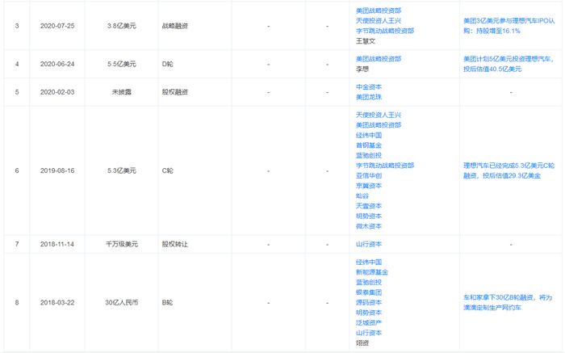The height and width of the screenshot is (353, 565).
Task: Select the round cell 股权融资
Action: tap(175, 92)
